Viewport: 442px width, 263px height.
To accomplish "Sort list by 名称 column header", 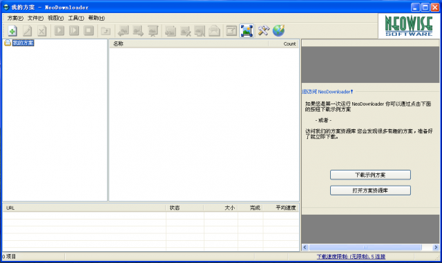I will pos(189,43).
